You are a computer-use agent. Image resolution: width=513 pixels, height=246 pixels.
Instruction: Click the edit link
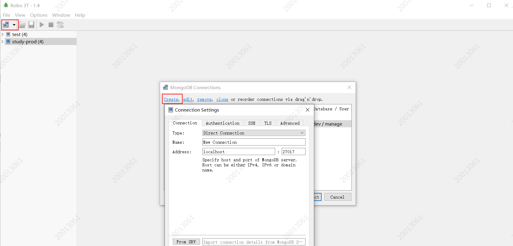(x=188, y=99)
